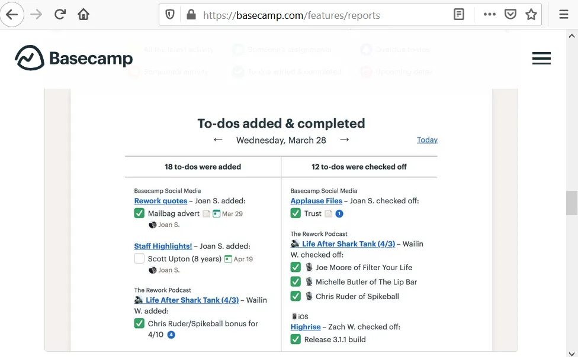Toggle Chris Ruder/Spikeball bonus checkbox
The height and width of the screenshot is (357, 578).
[x=139, y=323]
